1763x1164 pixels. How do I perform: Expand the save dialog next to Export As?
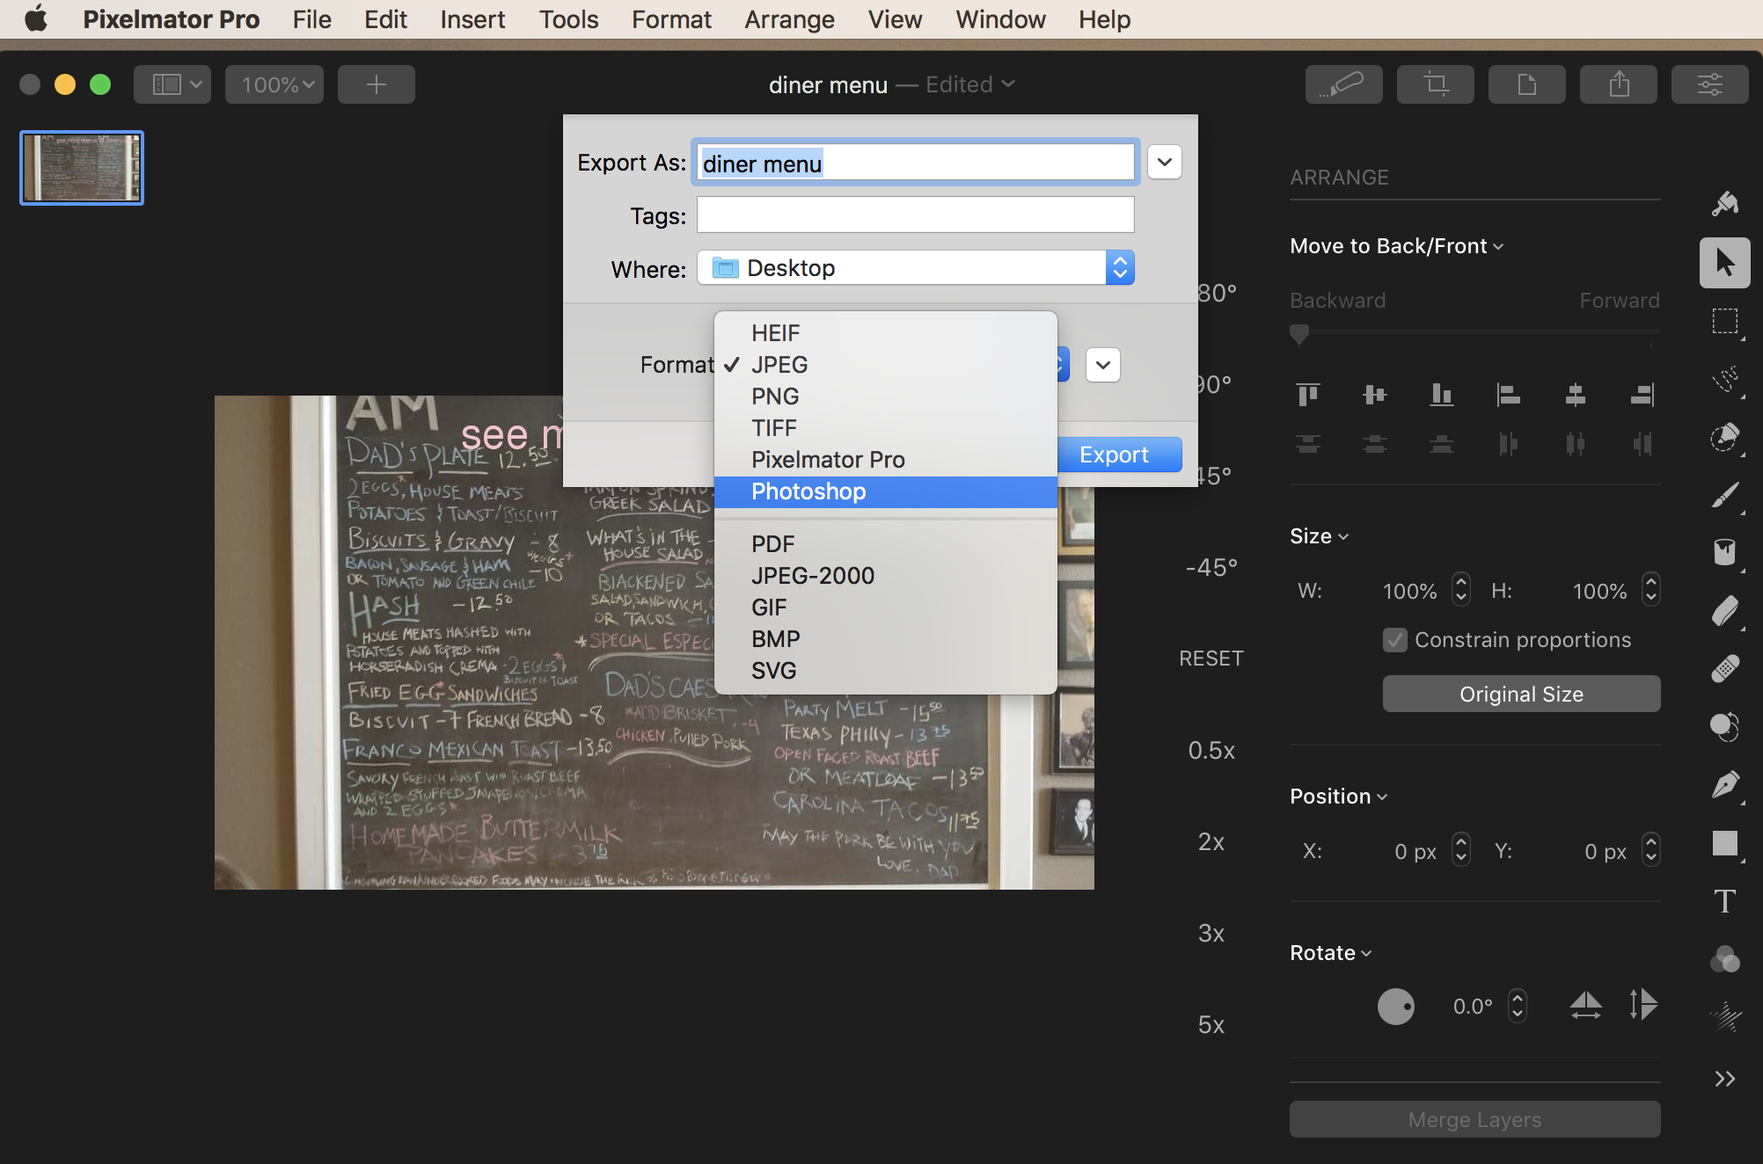(1164, 163)
